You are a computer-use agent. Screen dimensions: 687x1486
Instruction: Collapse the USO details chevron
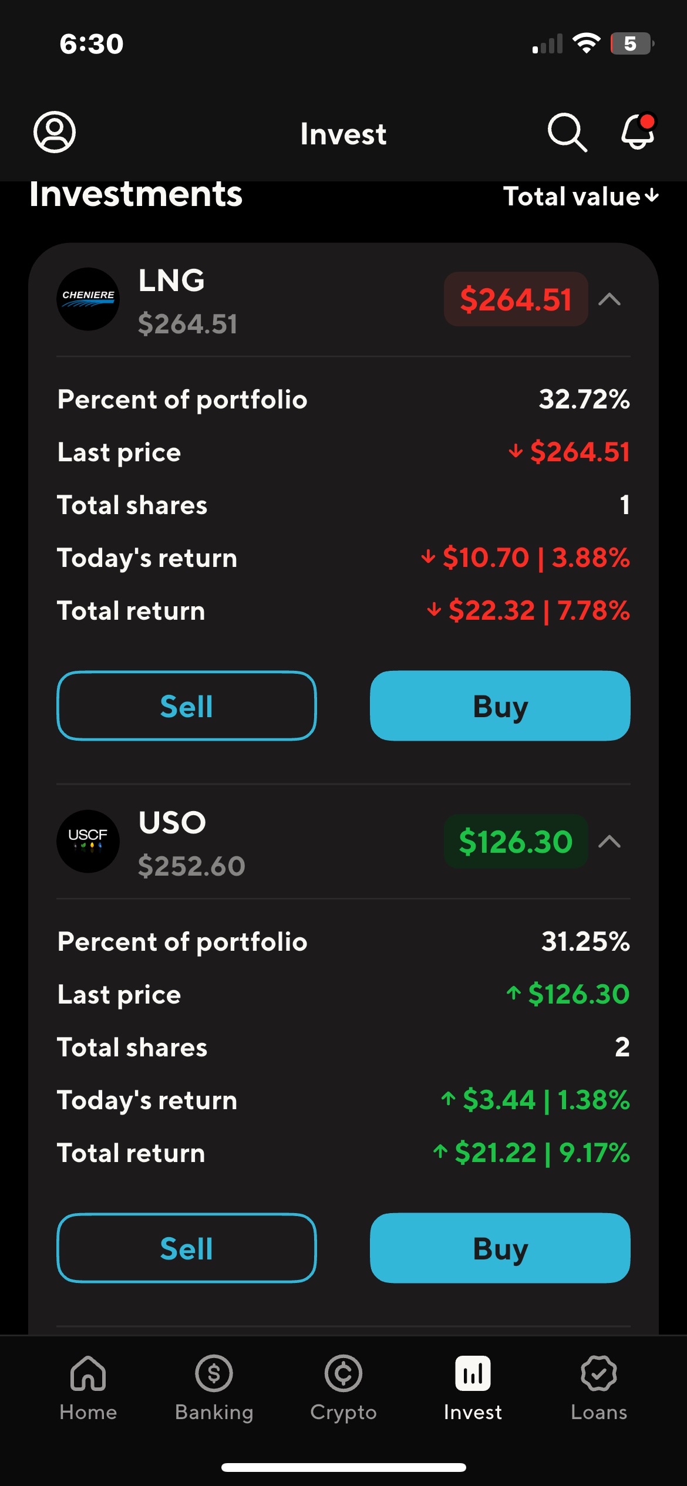click(x=609, y=842)
